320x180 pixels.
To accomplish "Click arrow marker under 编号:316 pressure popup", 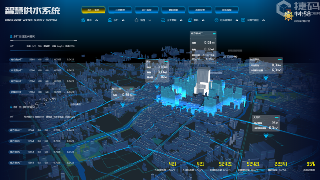I will point(122,105).
